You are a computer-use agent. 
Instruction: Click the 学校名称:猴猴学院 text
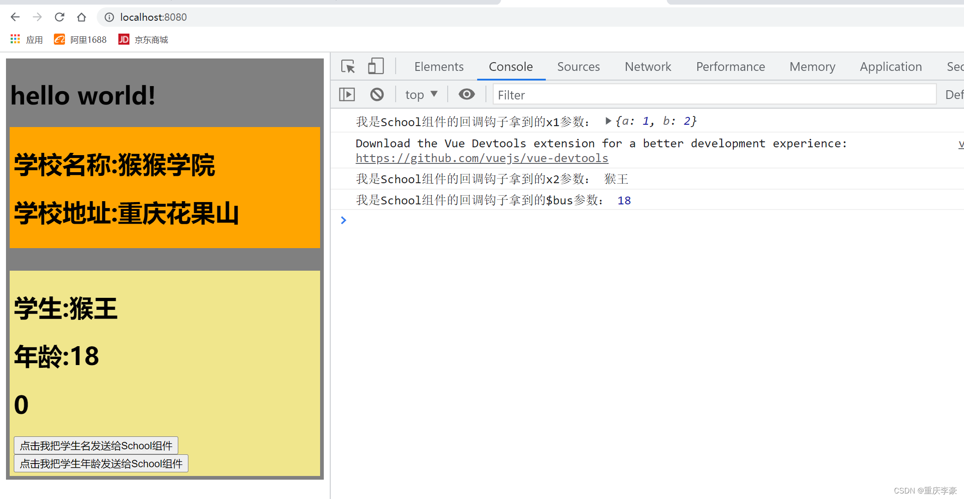click(x=114, y=165)
